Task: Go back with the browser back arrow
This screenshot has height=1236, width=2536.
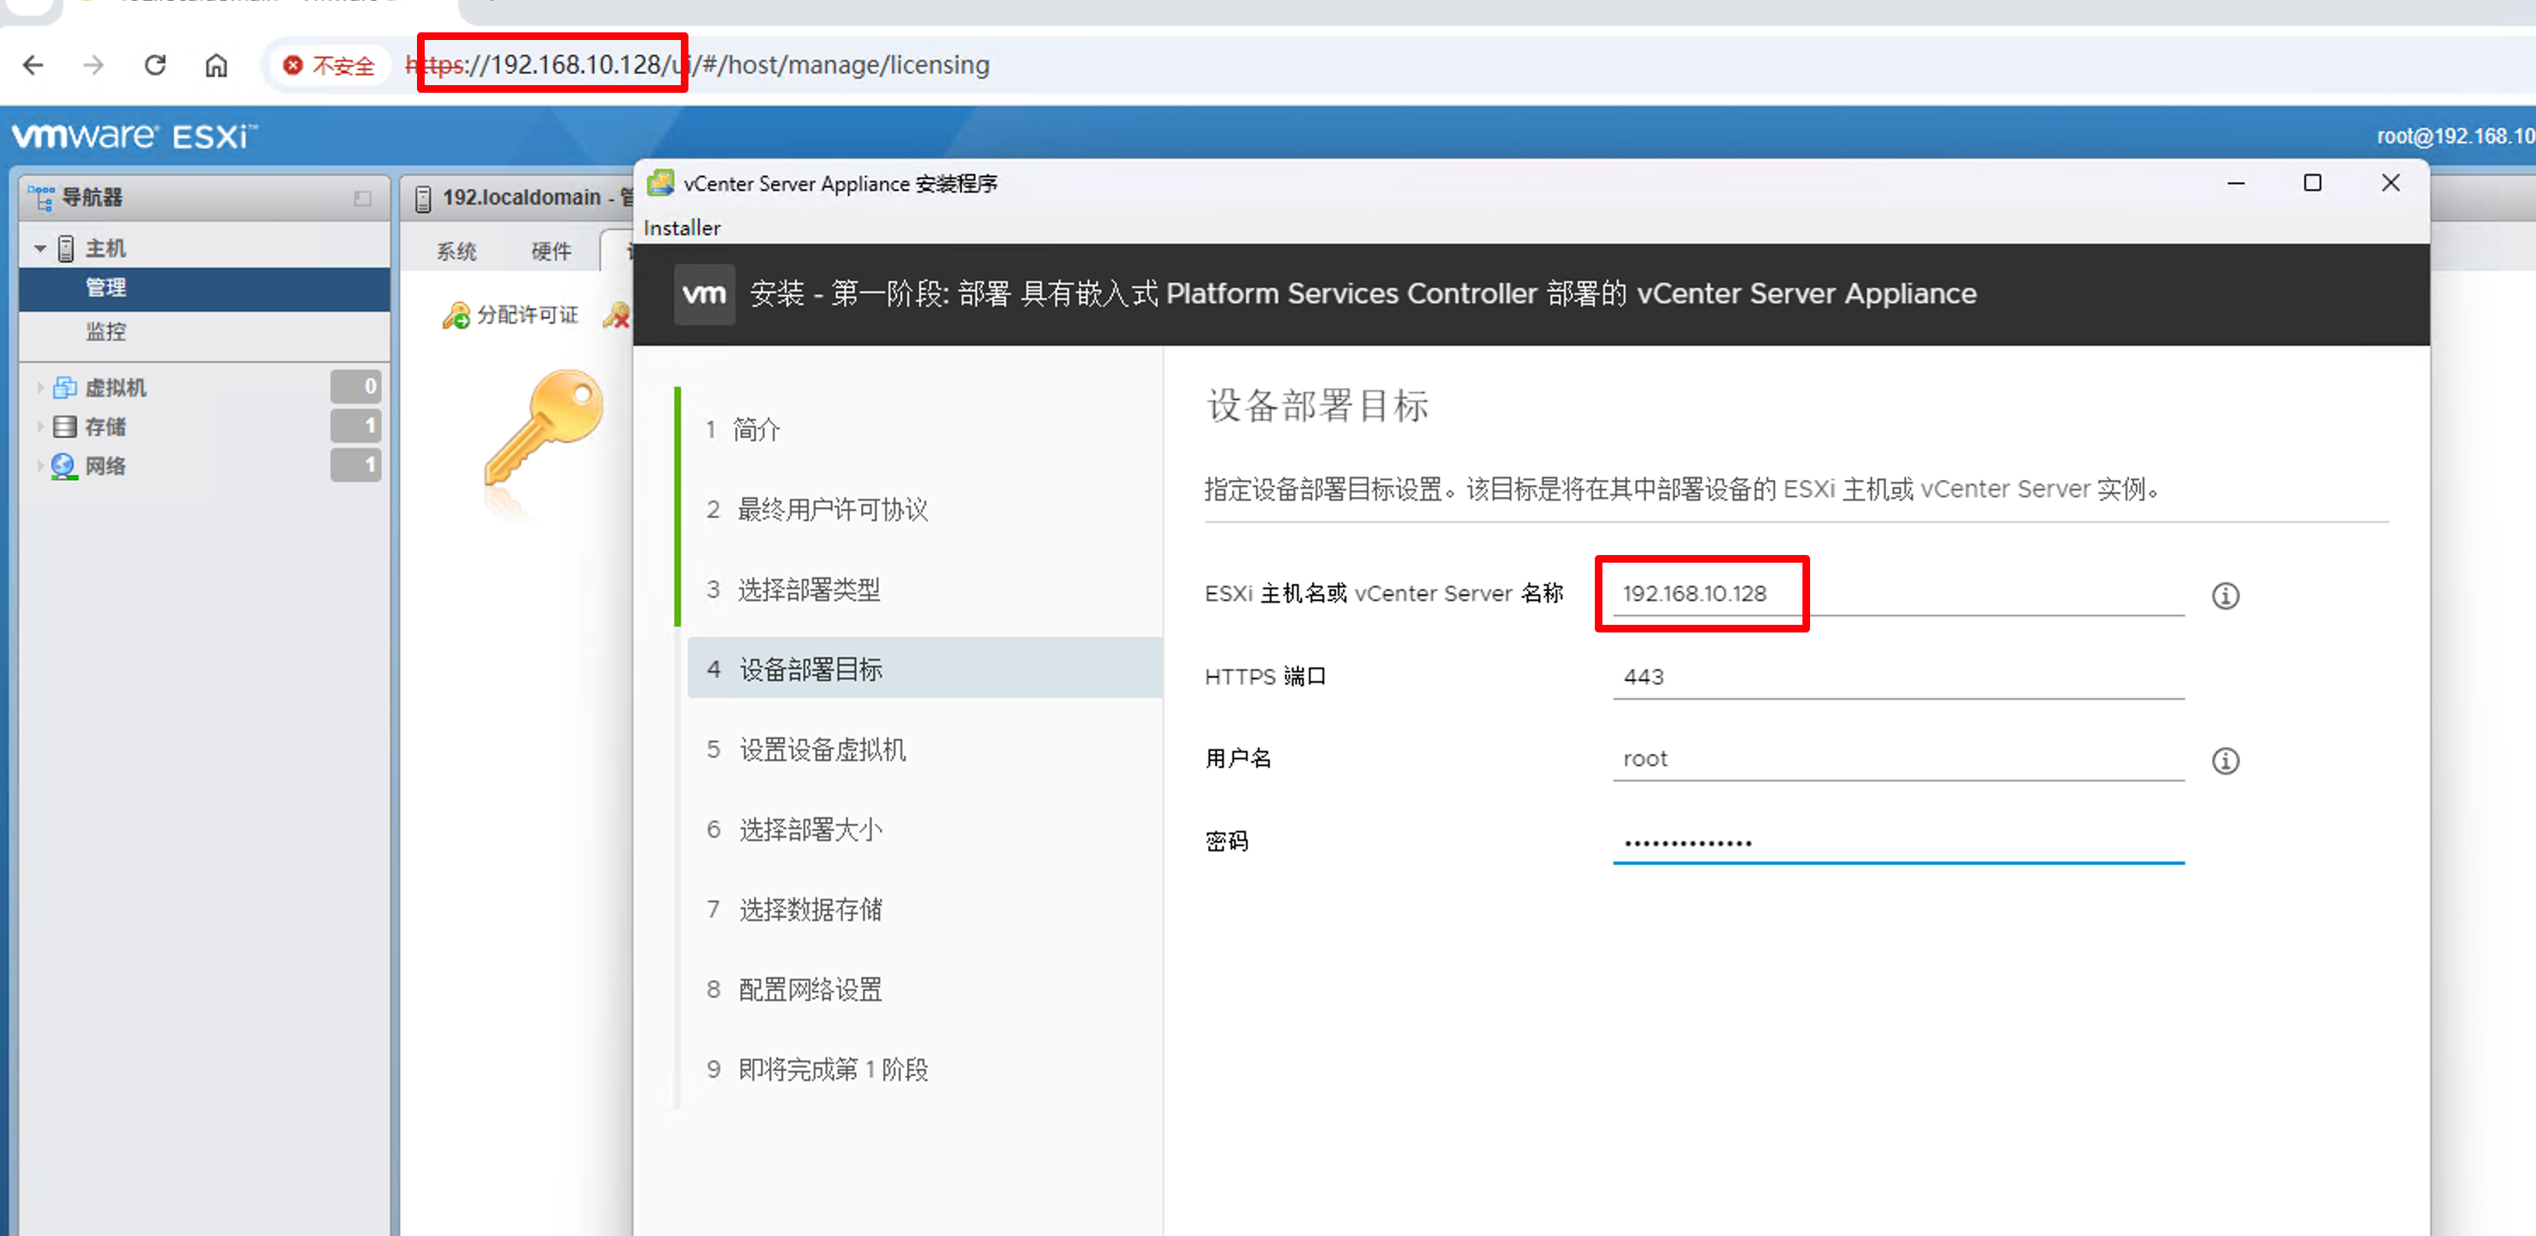Action: pos(33,65)
